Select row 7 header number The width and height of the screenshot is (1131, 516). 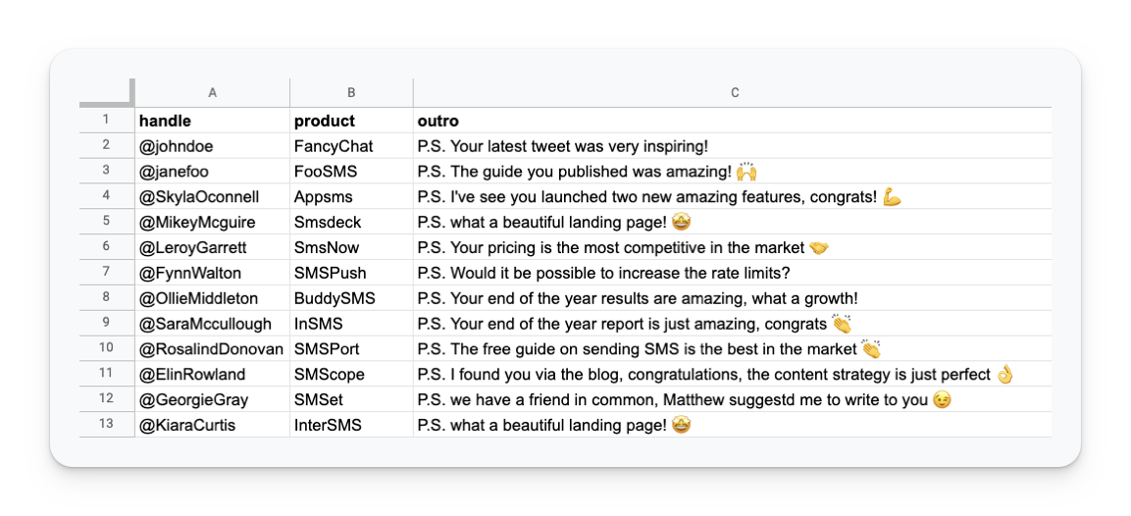(107, 272)
